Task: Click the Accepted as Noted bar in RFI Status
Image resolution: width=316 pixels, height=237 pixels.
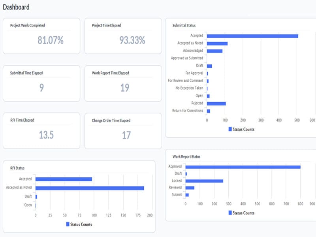Action: (90, 188)
